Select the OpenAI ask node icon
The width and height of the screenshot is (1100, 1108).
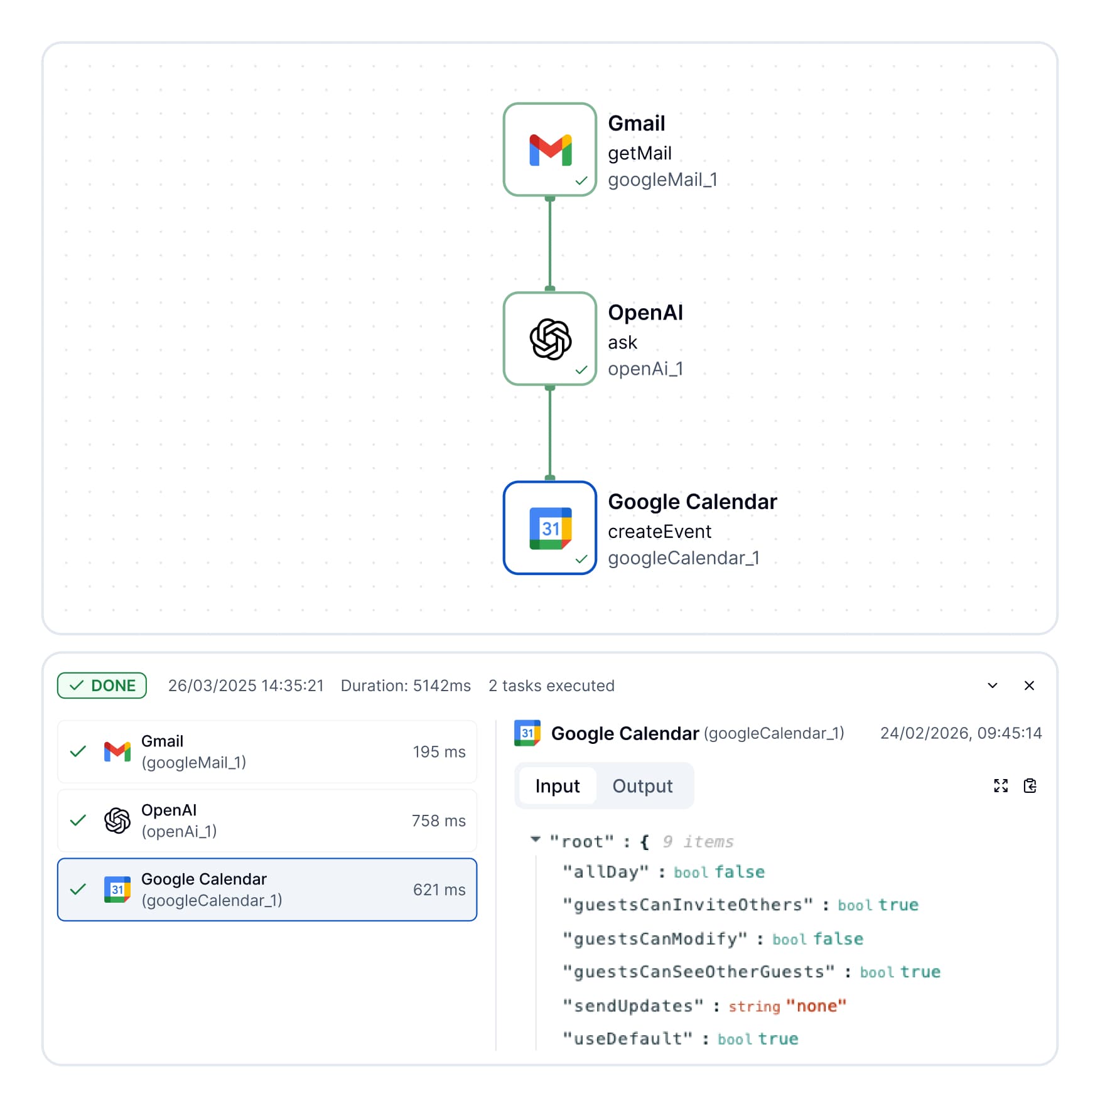point(549,339)
